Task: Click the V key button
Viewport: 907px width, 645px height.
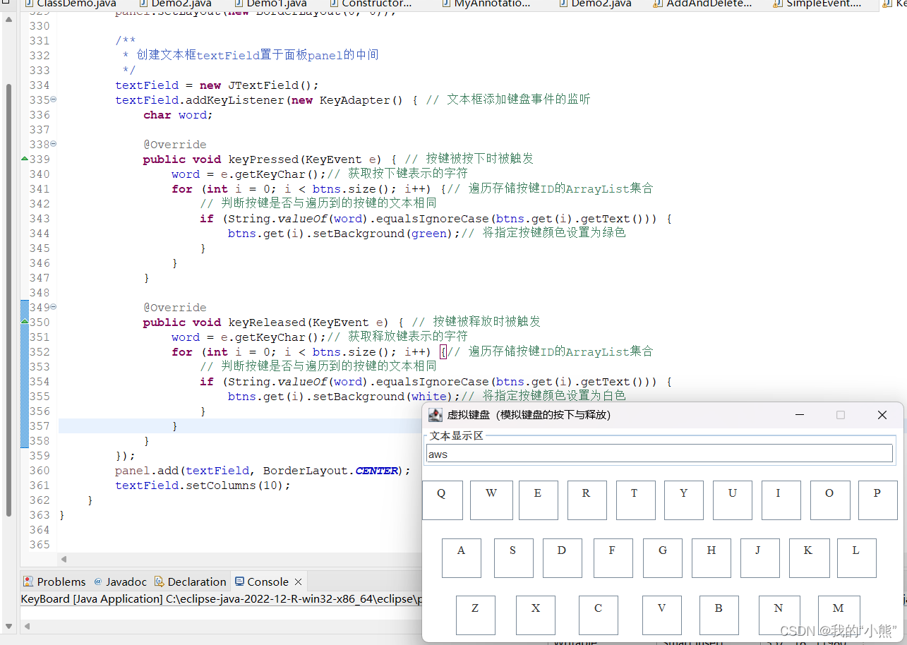Action: coord(661,615)
